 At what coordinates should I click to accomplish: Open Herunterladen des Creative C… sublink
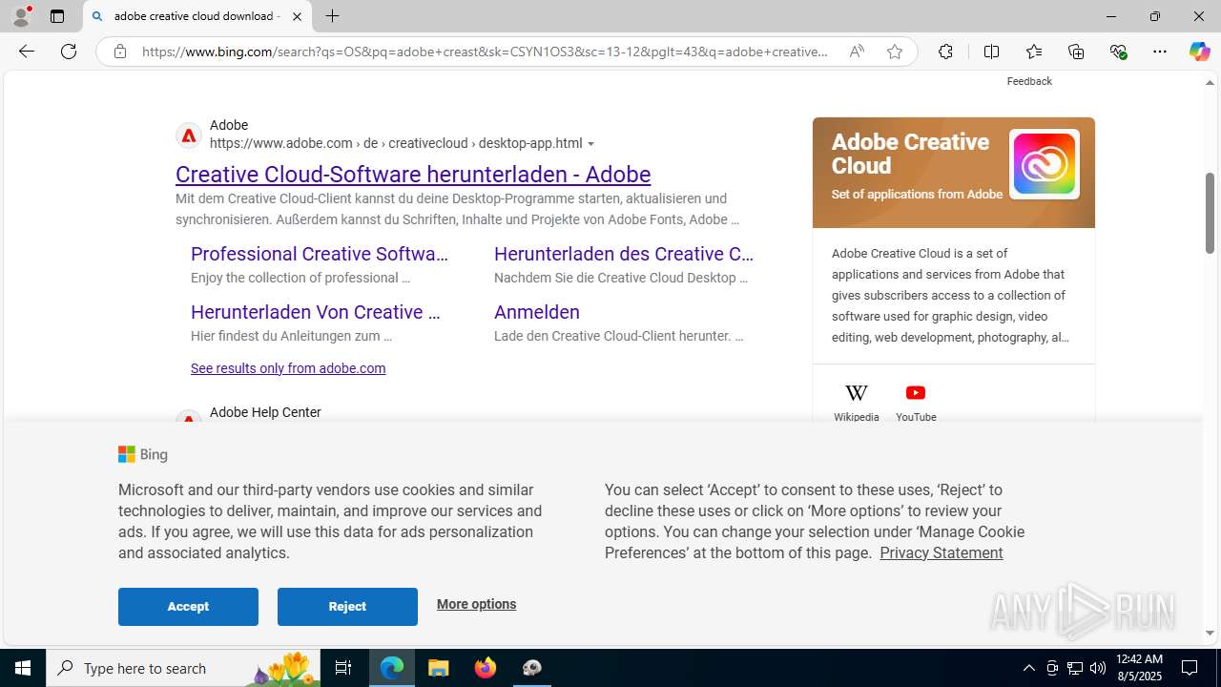[x=624, y=254]
